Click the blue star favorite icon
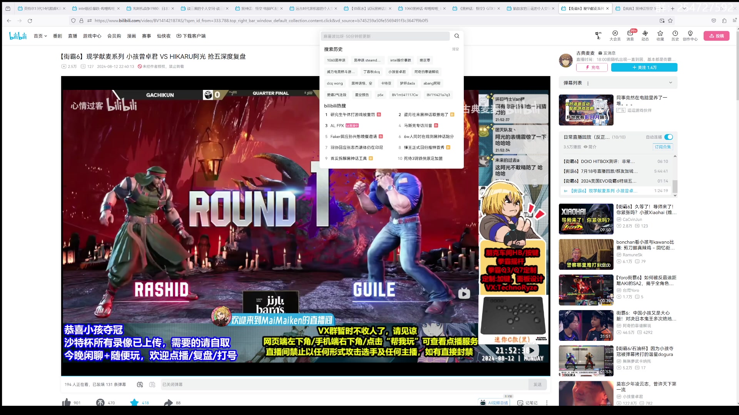This screenshot has width=739, height=415. point(134,402)
